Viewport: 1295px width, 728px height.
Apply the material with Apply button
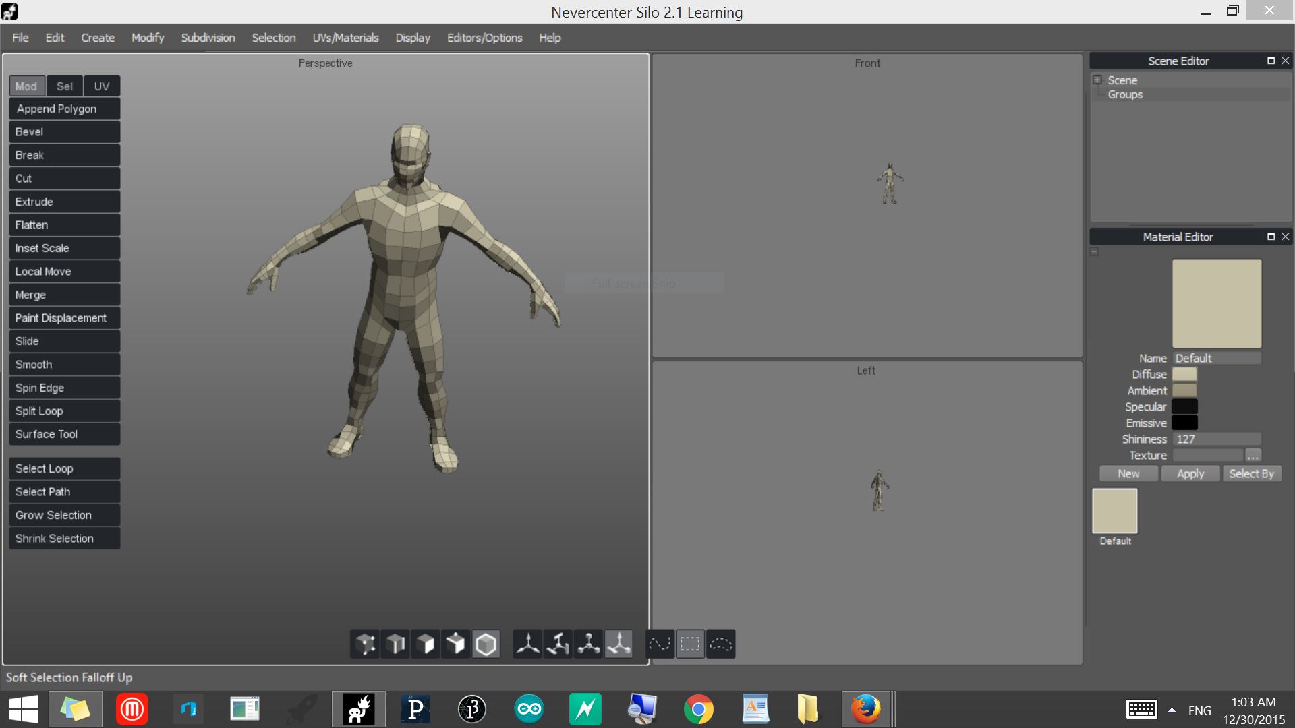click(x=1190, y=474)
